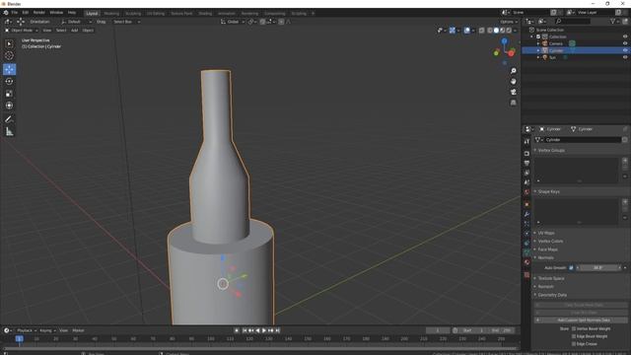Switch to the Shading workspace tab
This screenshot has width=631, height=355.
click(x=205, y=13)
